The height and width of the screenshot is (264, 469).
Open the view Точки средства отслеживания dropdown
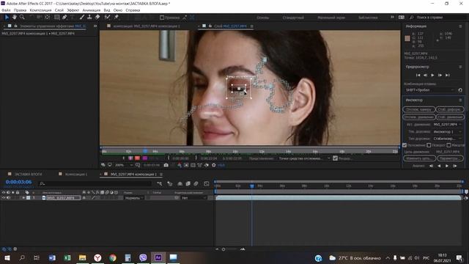[x=304, y=158]
